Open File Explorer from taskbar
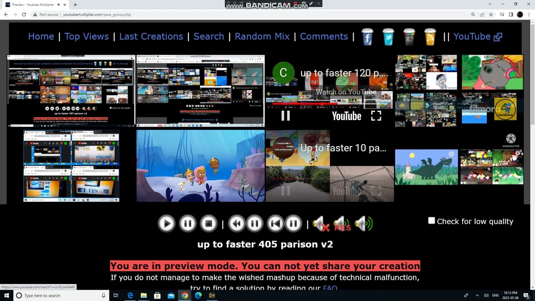This screenshot has height=301, width=535. coord(143,296)
